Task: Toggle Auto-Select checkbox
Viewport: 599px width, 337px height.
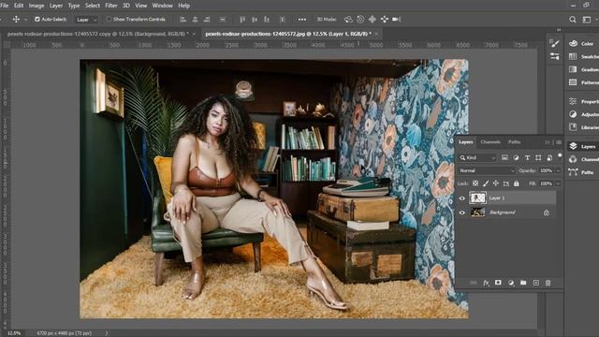Action: pyautogui.click(x=37, y=19)
